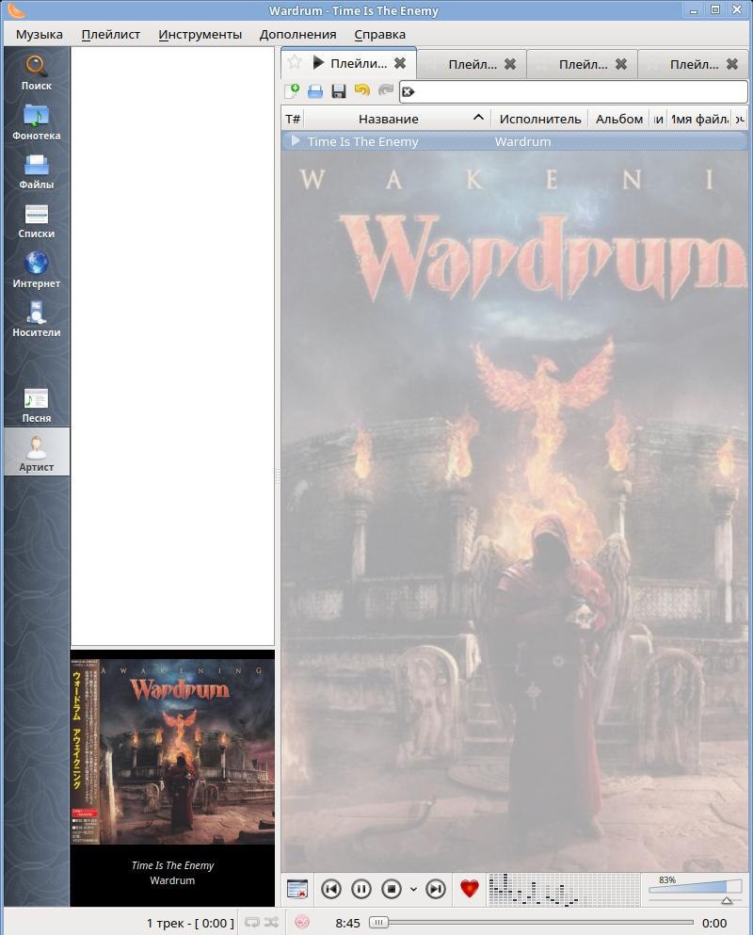753x935 pixels.
Task: Love this track with the red heart
Action: (x=470, y=889)
